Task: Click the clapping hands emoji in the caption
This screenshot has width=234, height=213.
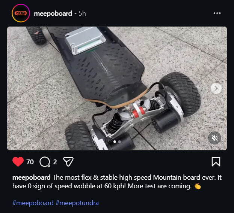Action: point(198,186)
